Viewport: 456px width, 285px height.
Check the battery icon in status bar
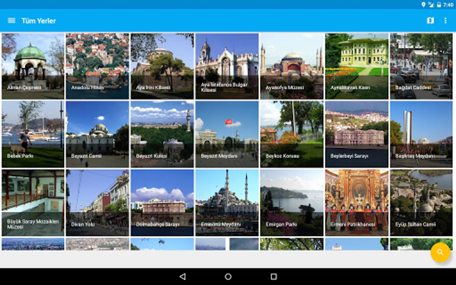(x=439, y=4)
